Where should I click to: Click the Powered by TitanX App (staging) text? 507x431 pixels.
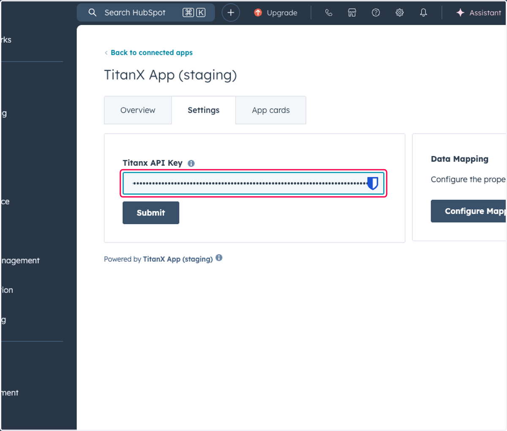click(158, 259)
